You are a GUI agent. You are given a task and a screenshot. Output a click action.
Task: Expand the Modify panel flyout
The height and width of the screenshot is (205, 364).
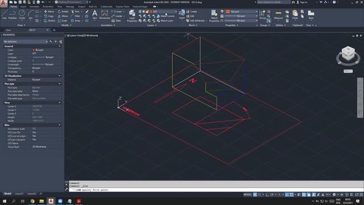tap(67, 25)
